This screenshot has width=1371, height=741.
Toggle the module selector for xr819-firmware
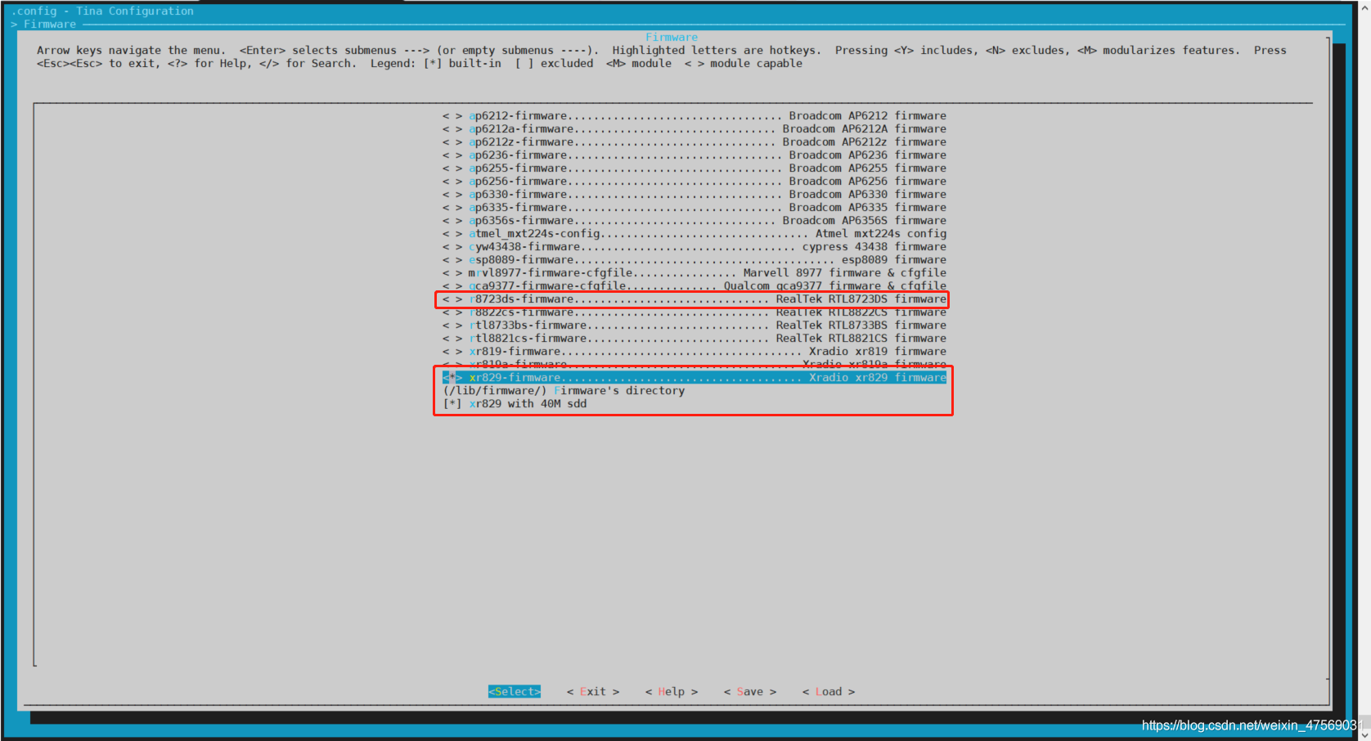(x=452, y=352)
